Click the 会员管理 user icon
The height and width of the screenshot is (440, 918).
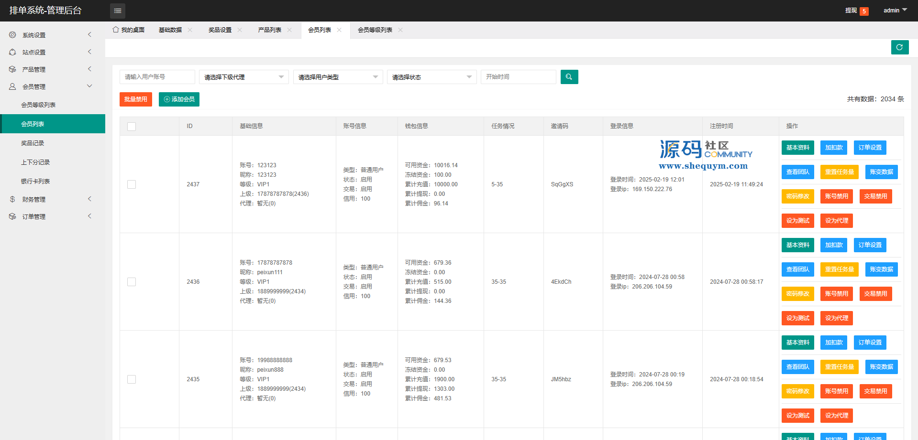pyautogui.click(x=12, y=86)
